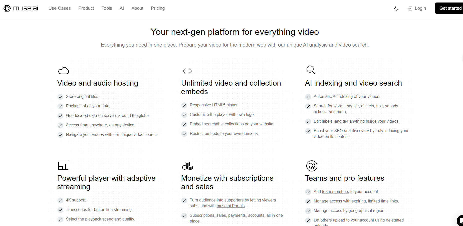Click the checkmark beside Store original files
The width and height of the screenshot is (463, 226).
[60, 97]
